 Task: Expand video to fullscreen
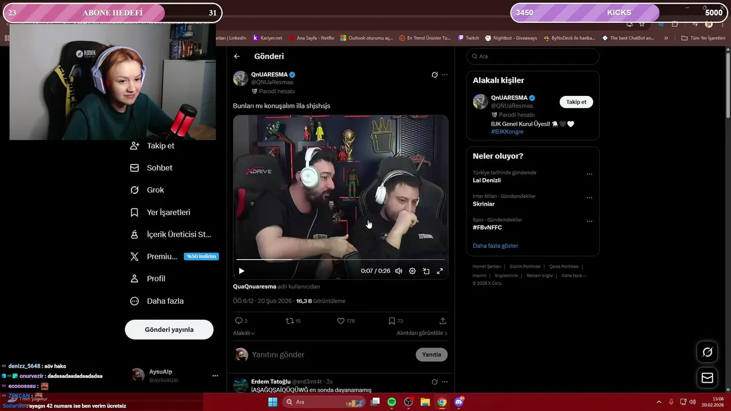point(440,271)
